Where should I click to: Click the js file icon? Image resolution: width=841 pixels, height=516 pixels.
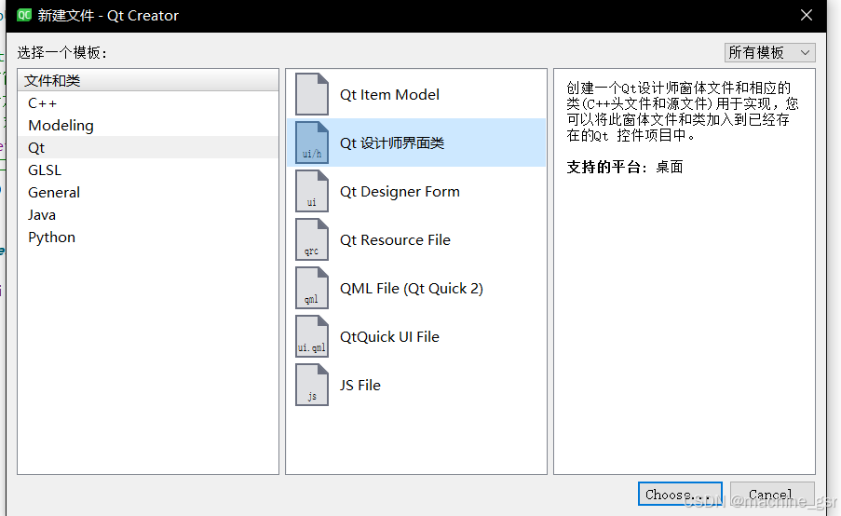click(312, 385)
